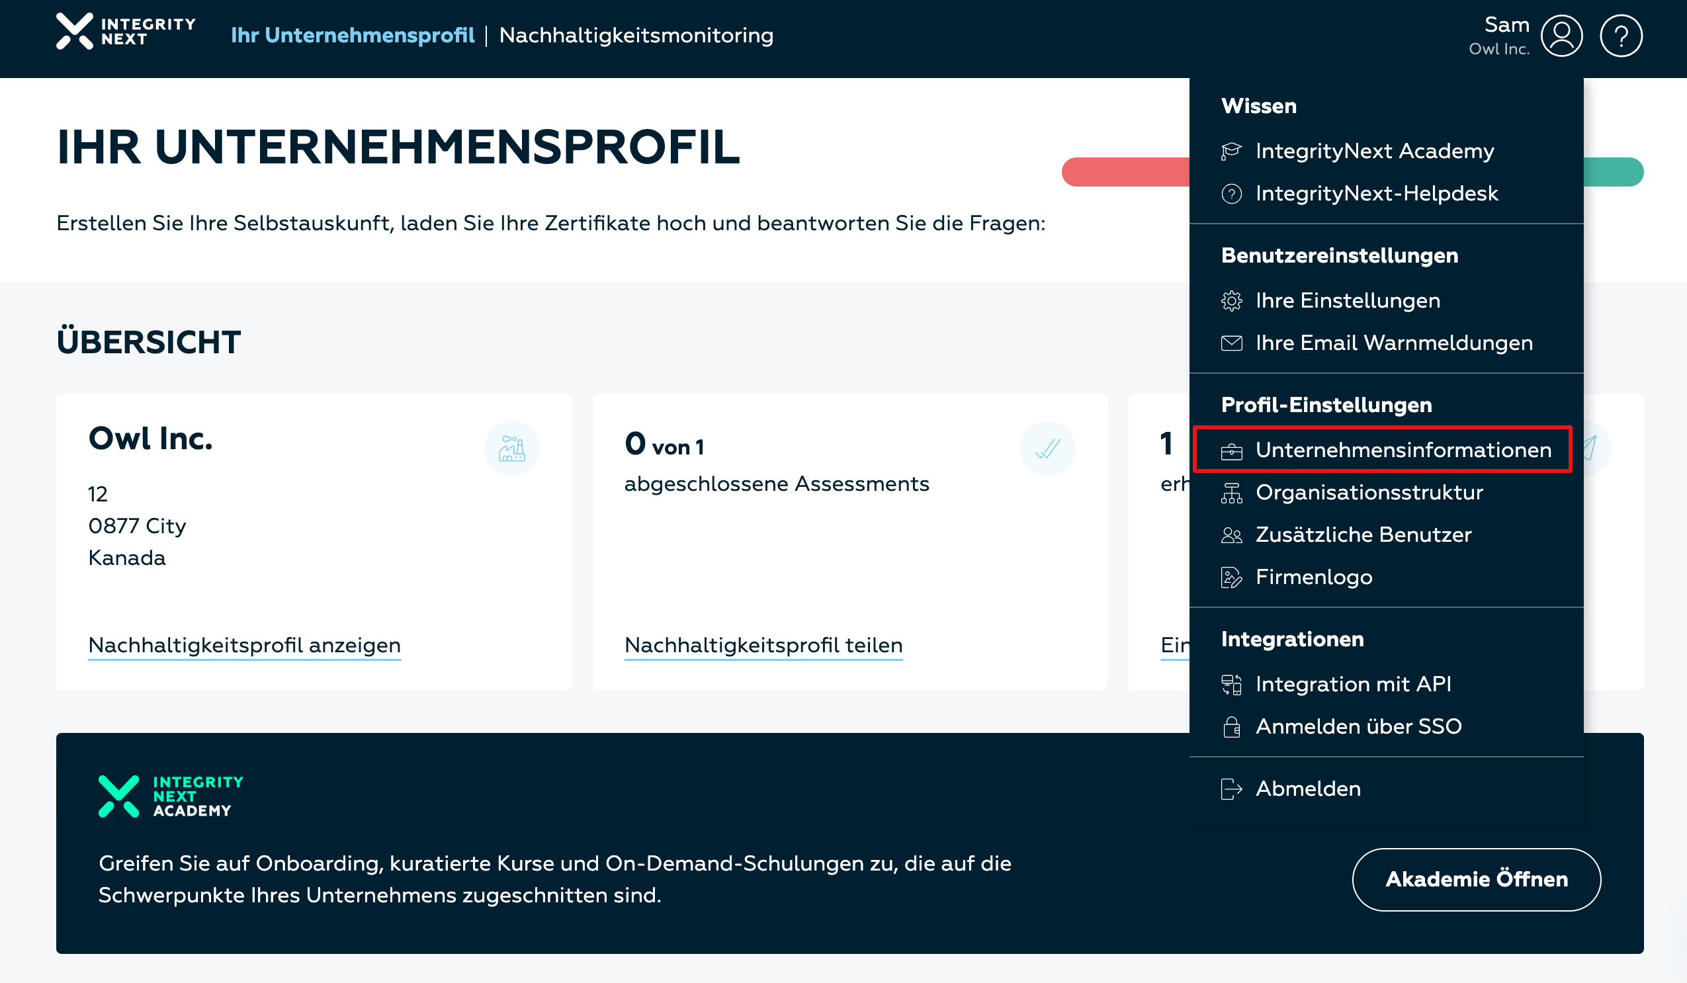Click the lock icon for SSO login
1687x983 pixels.
pos(1231,727)
